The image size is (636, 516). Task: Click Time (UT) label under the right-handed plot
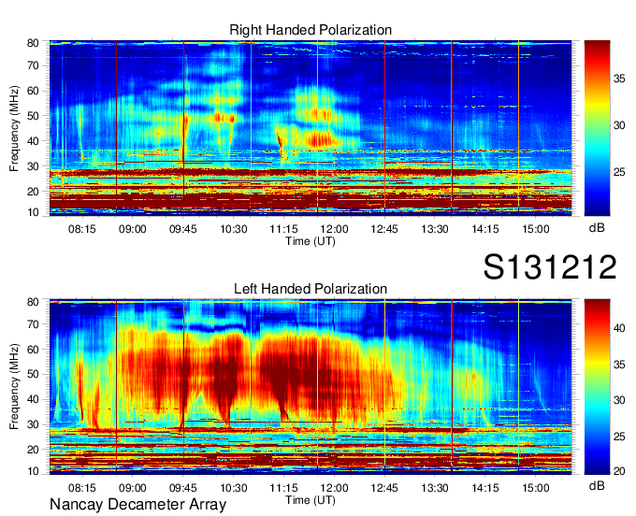(x=311, y=241)
